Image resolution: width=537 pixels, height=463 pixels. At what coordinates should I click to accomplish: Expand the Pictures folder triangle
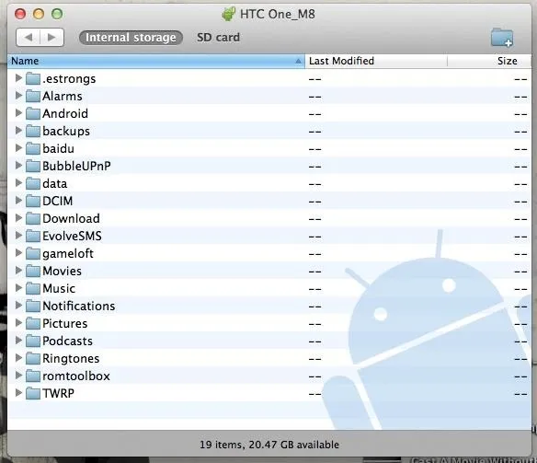18,323
